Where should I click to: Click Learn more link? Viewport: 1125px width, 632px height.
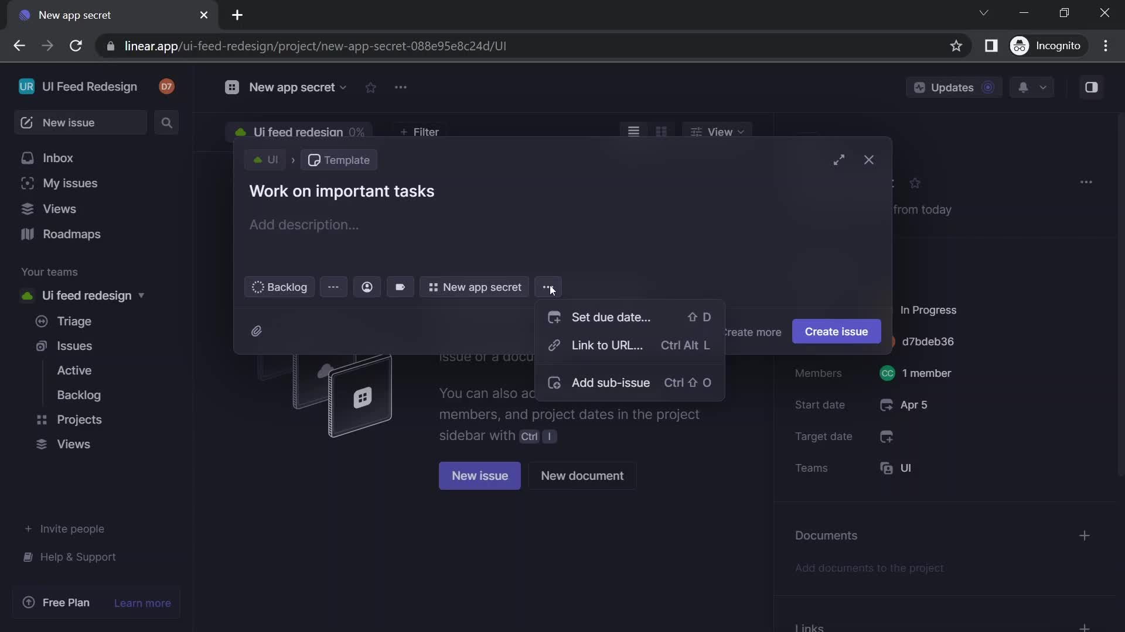tap(142, 603)
